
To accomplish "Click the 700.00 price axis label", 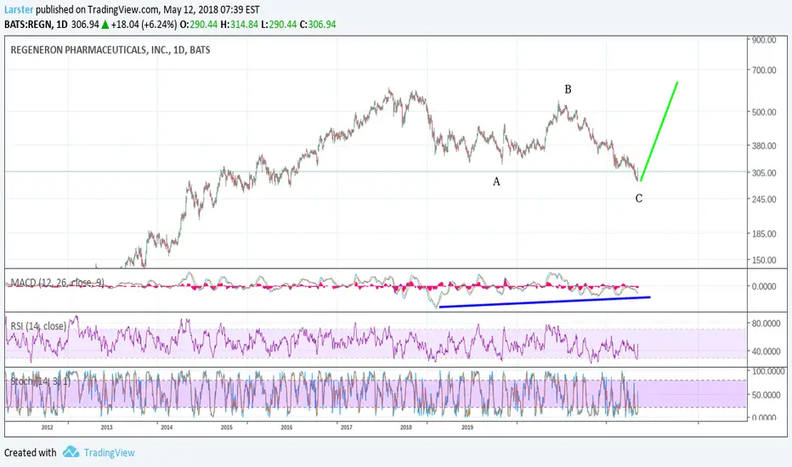I will tap(764, 70).
